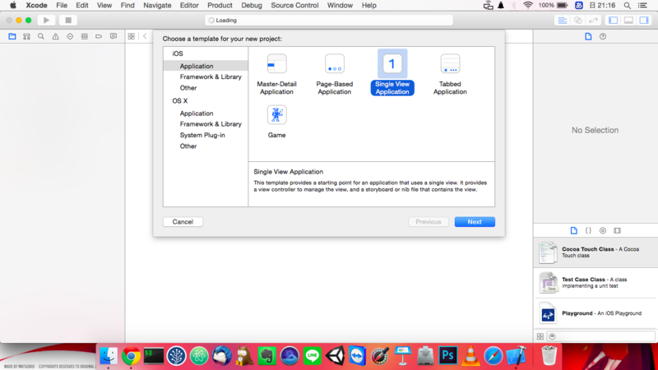This screenshot has height=370, width=658.
Task: Open the Breakpoint navigator
Action: 99,36
